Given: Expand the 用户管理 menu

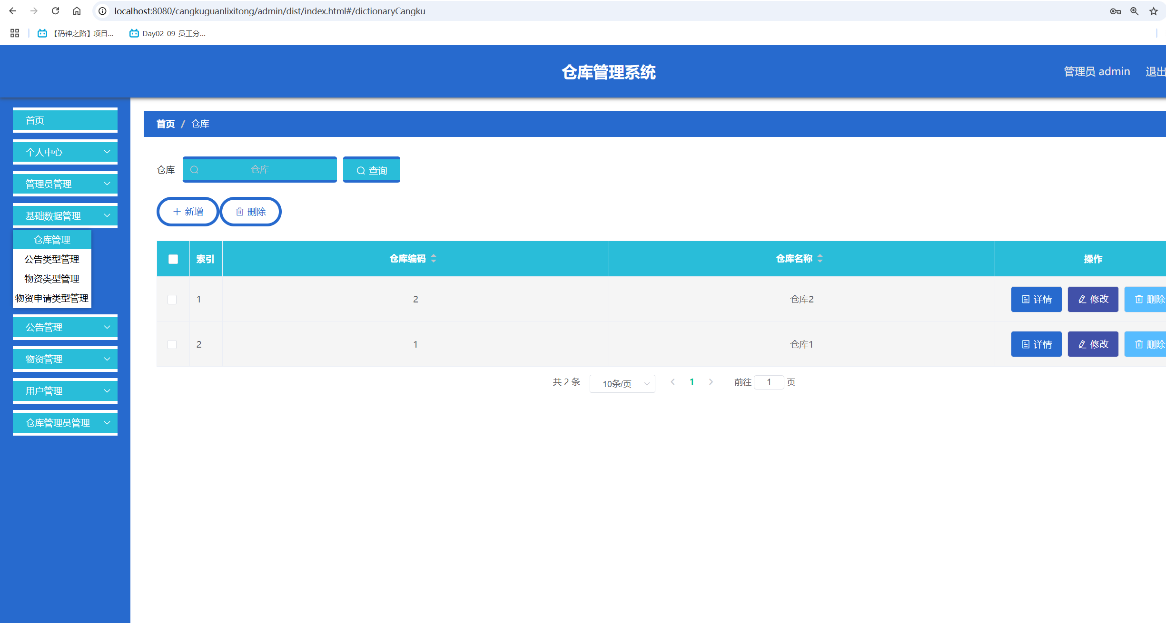Looking at the screenshot, I should (65, 390).
